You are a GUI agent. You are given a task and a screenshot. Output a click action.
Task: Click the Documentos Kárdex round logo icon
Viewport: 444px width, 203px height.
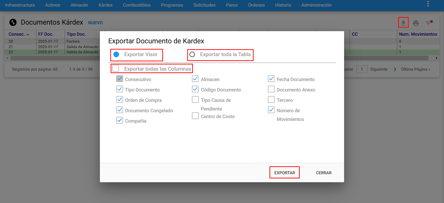coord(13,23)
